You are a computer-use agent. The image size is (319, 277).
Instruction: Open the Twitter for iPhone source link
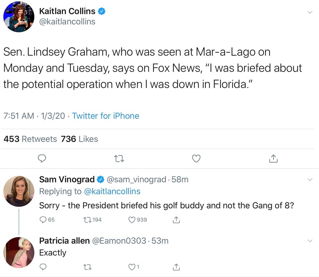(105, 116)
